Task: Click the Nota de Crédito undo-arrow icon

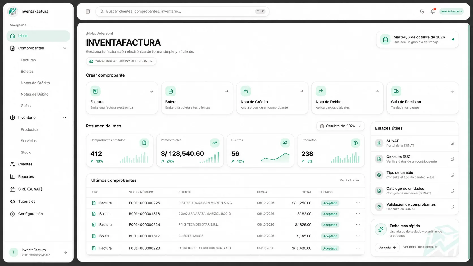Action: pos(246,91)
